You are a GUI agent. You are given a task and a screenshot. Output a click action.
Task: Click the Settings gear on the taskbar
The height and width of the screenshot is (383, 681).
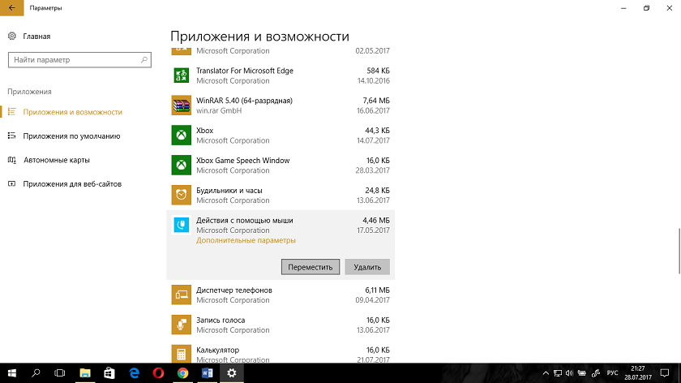tap(232, 373)
